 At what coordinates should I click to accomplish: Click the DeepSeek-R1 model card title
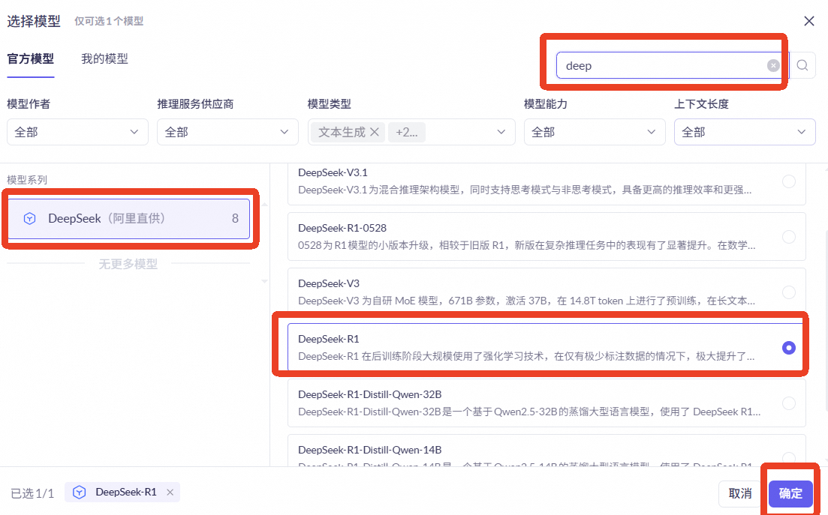tap(329, 339)
